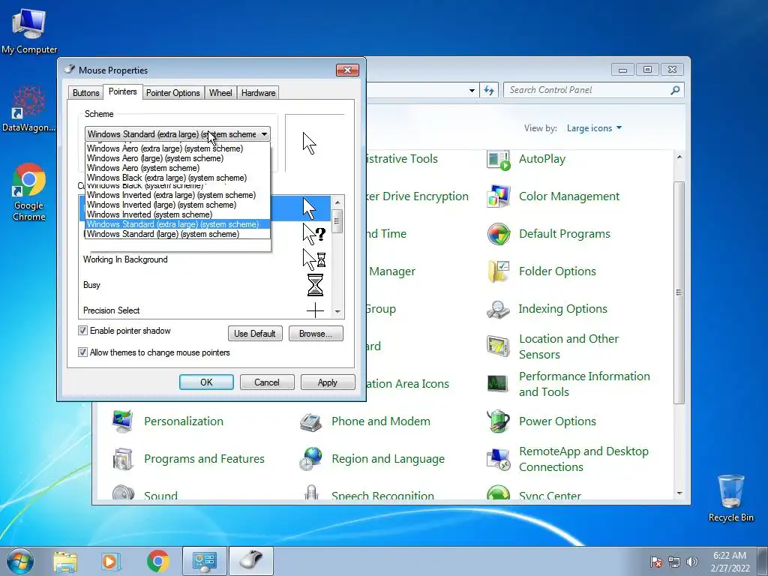Open RemoteApp and Desktop Connections icon
Screen dimensions: 768x576
click(499, 459)
